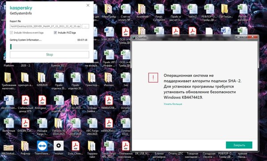267x161 pixels.
Task: Click the red exclamation warning icon
Action: 153,77
